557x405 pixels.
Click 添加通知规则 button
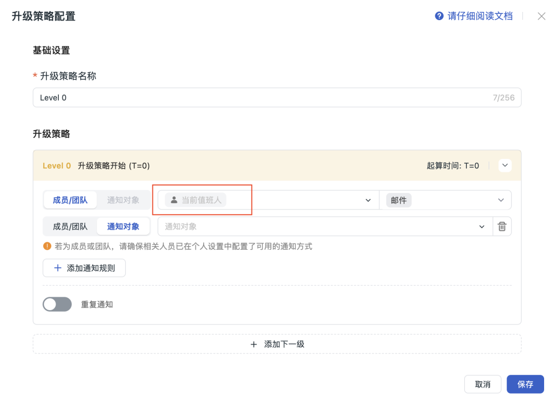[x=84, y=268]
